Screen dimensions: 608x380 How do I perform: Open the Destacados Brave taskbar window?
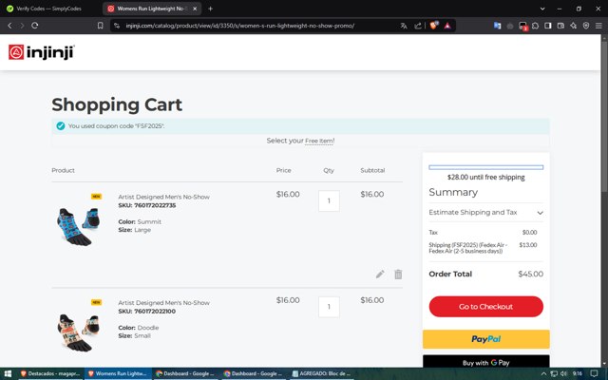[x=50, y=373]
